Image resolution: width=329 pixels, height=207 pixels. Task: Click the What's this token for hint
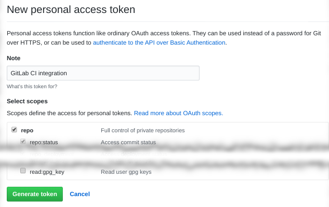click(x=32, y=86)
